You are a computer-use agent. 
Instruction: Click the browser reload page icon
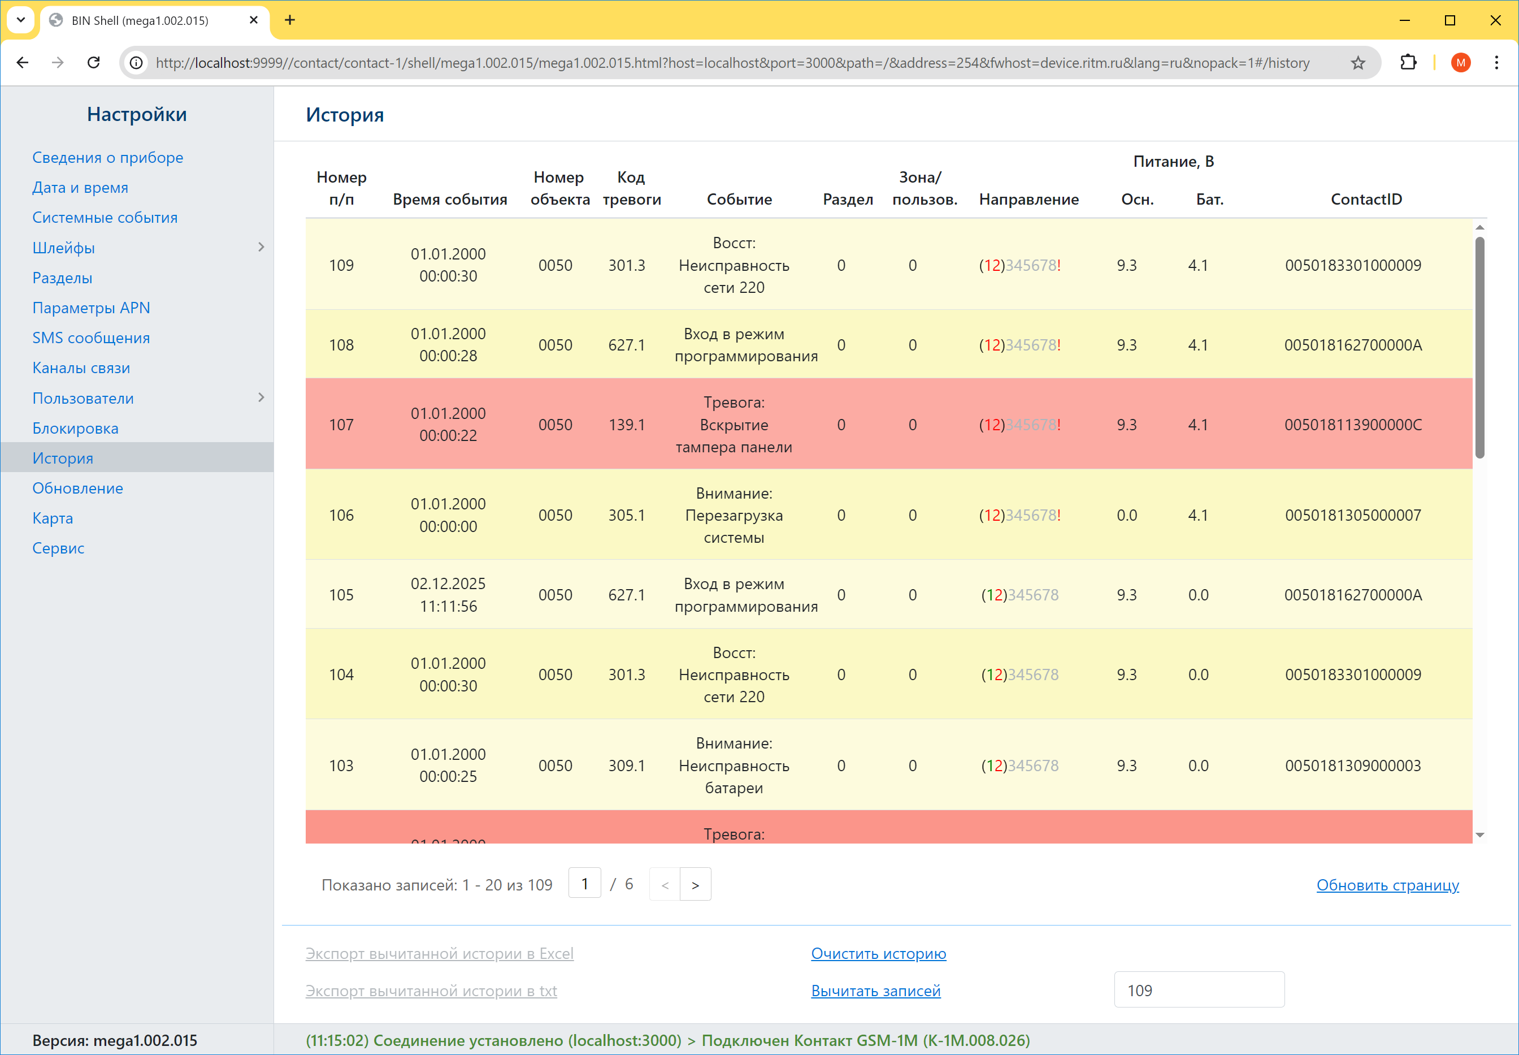coord(94,63)
